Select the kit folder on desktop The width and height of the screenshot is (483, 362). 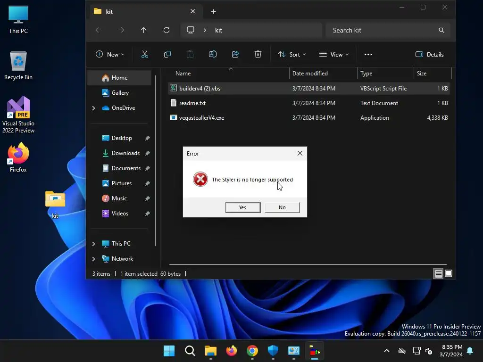tap(55, 205)
